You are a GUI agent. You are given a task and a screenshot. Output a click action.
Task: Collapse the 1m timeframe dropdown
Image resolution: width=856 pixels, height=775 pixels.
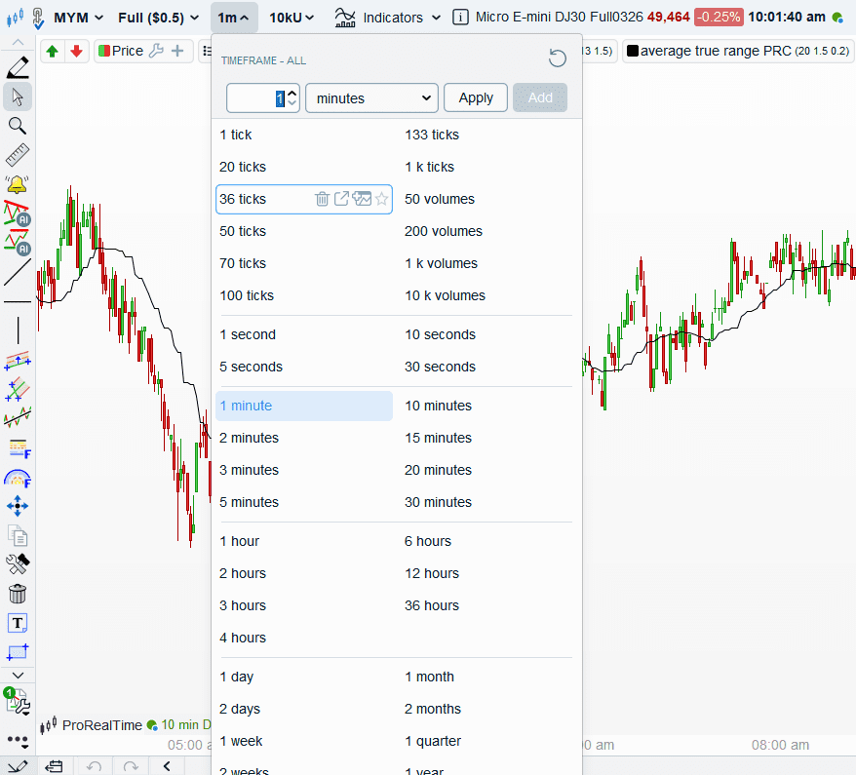coord(234,18)
